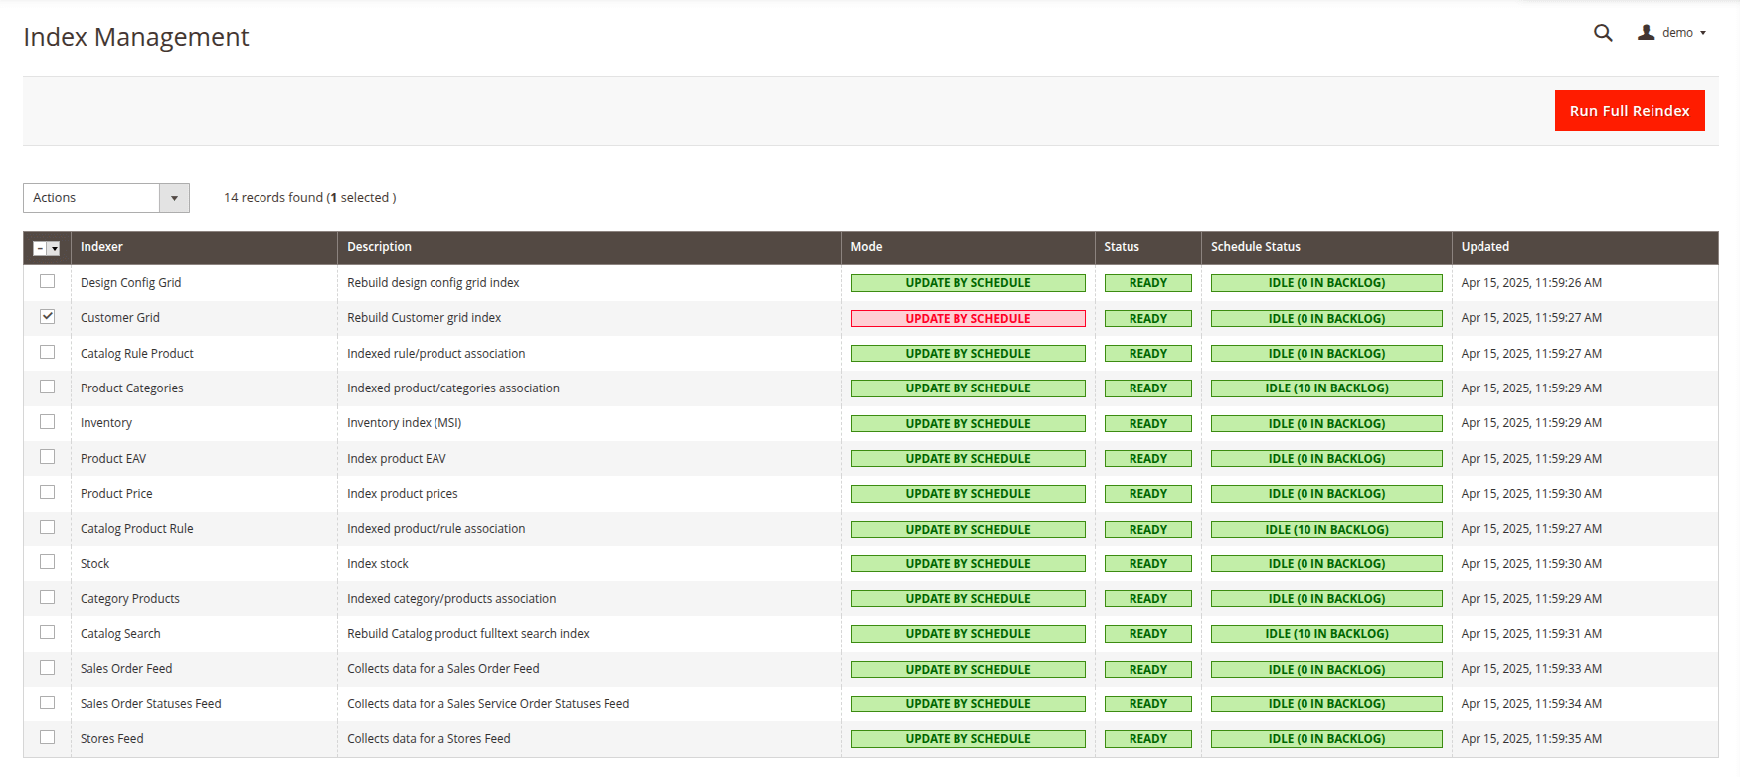
Task: Click the Indexer column header
Action: tap(101, 247)
